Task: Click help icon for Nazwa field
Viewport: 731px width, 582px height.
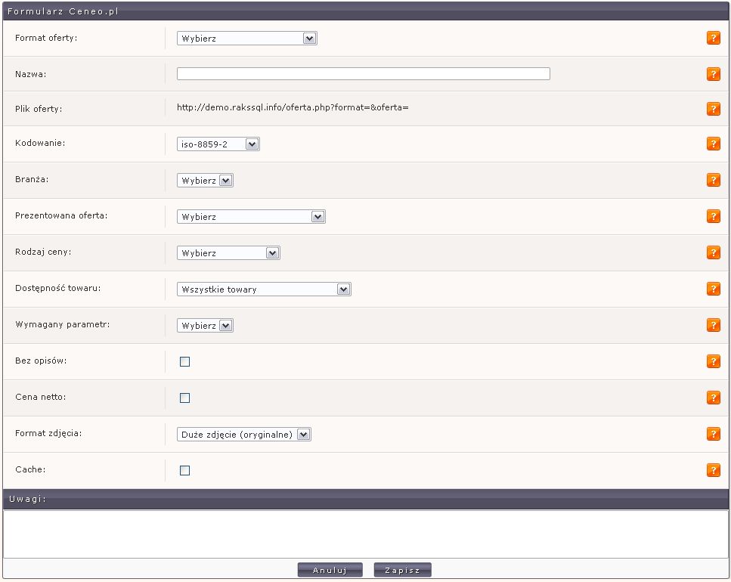Action: 713,74
